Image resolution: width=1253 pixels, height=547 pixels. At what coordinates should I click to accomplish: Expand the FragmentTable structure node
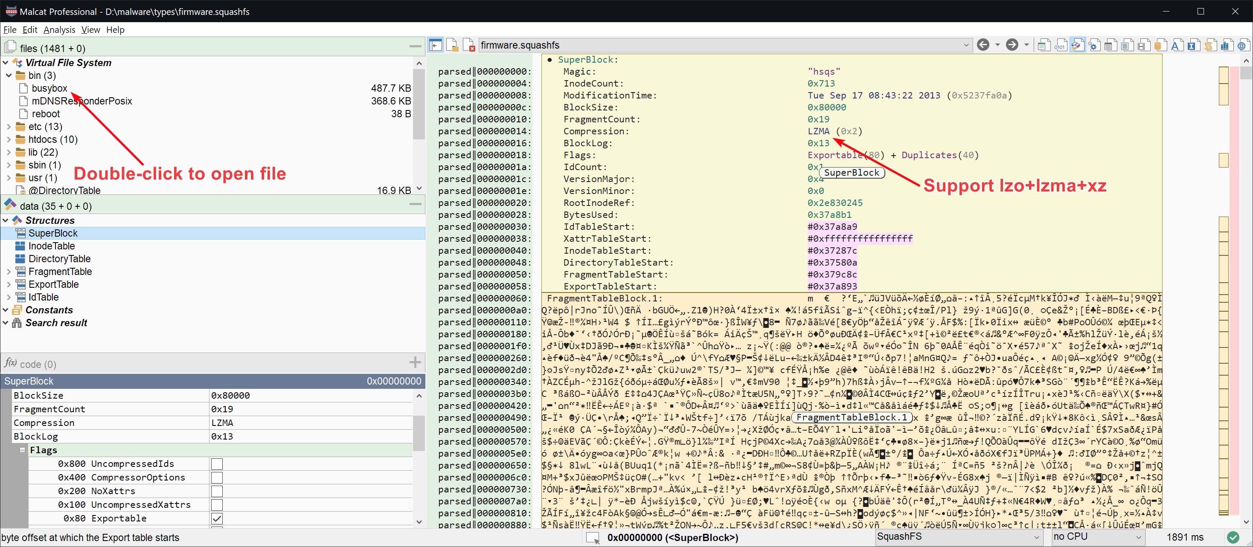click(x=9, y=271)
